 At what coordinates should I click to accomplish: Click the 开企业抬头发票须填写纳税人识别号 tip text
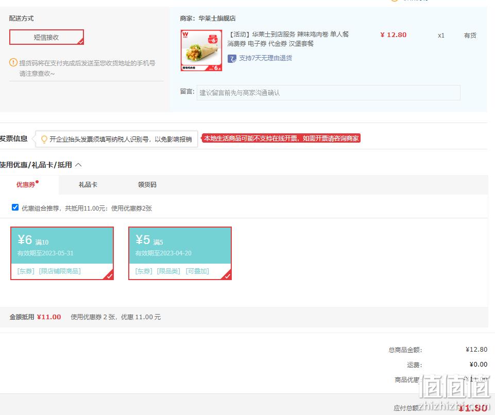[x=121, y=139]
